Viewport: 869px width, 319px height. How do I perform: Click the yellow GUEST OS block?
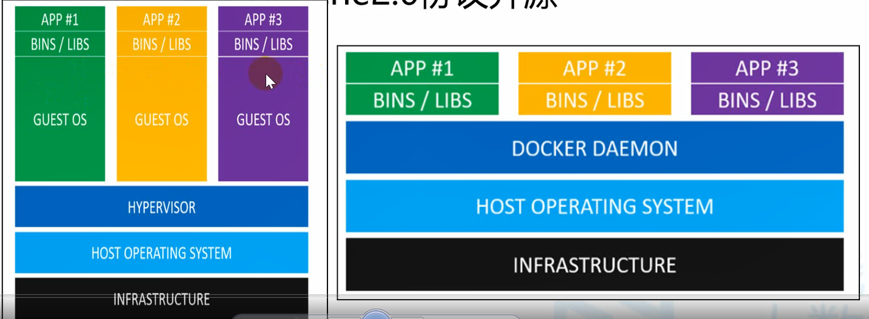pyautogui.click(x=161, y=119)
